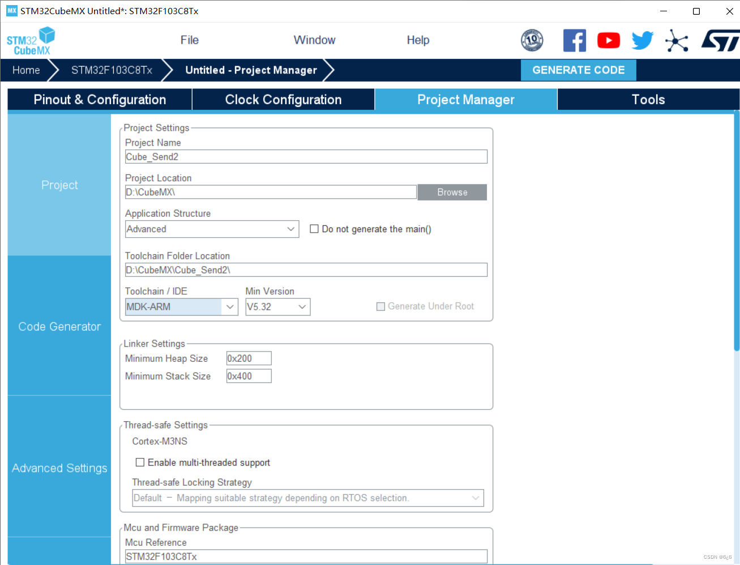
Task: Open the File menu
Action: point(190,40)
